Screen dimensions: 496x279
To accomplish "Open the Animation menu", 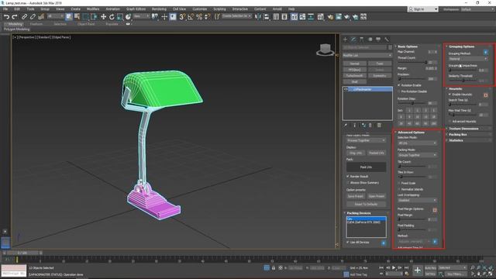I will 112,9.
